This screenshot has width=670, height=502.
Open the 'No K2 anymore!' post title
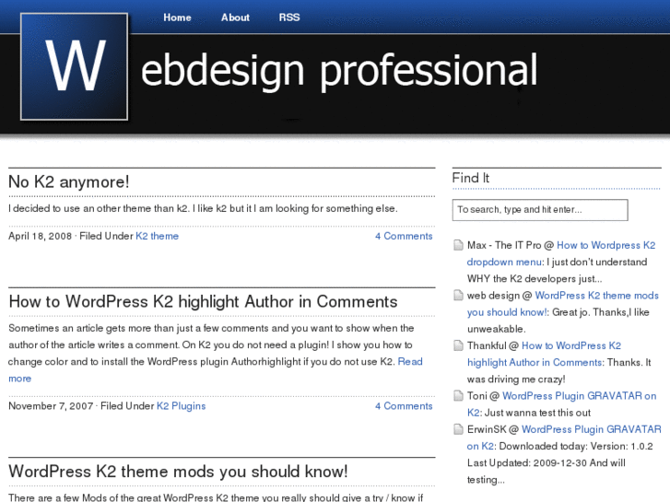(x=69, y=182)
